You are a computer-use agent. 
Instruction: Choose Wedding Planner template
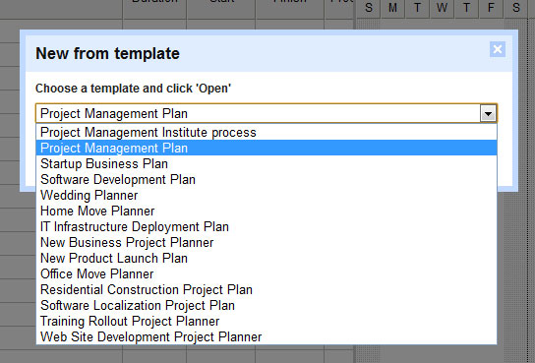pyautogui.click(x=267, y=195)
